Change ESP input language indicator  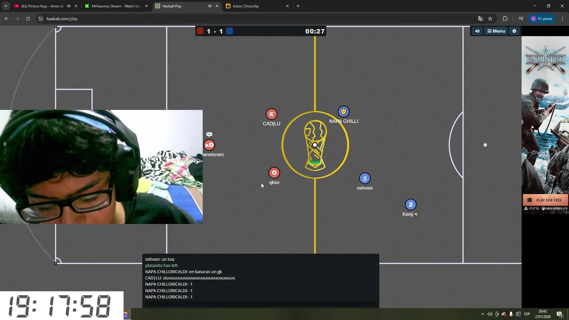(x=527, y=314)
